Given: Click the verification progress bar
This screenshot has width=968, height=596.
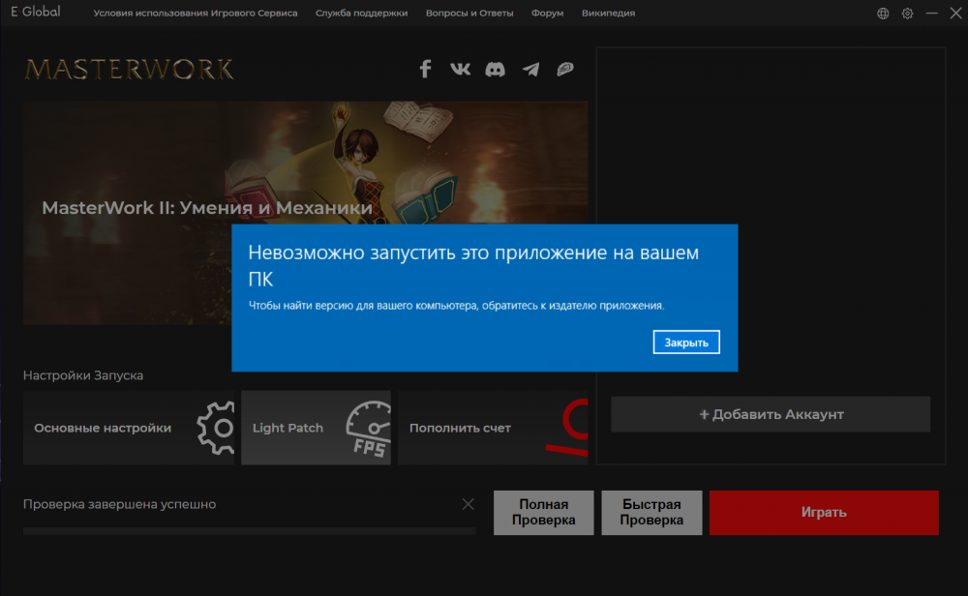Looking at the screenshot, I should (x=249, y=531).
